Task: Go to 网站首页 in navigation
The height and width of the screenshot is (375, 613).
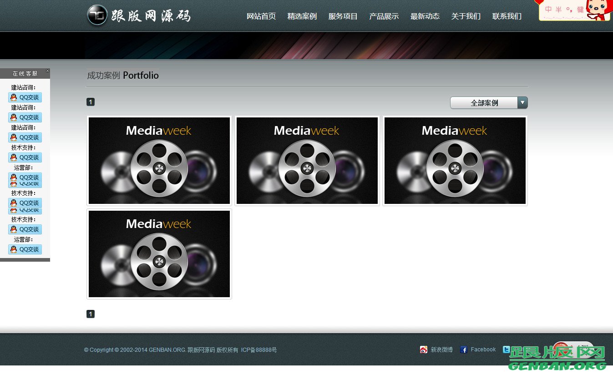Action: tap(261, 16)
